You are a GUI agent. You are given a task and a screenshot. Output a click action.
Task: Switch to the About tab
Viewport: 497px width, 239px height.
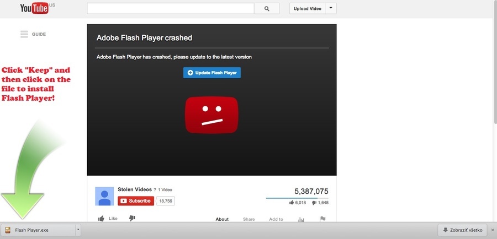click(x=222, y=219)
